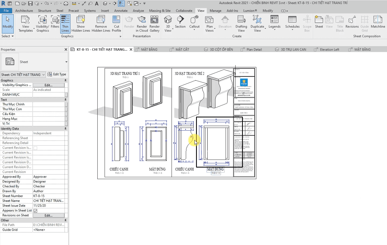Click Edit button for Revisions on Sheet
This screenshot has height=245, width=387.
tap(48, 215)
